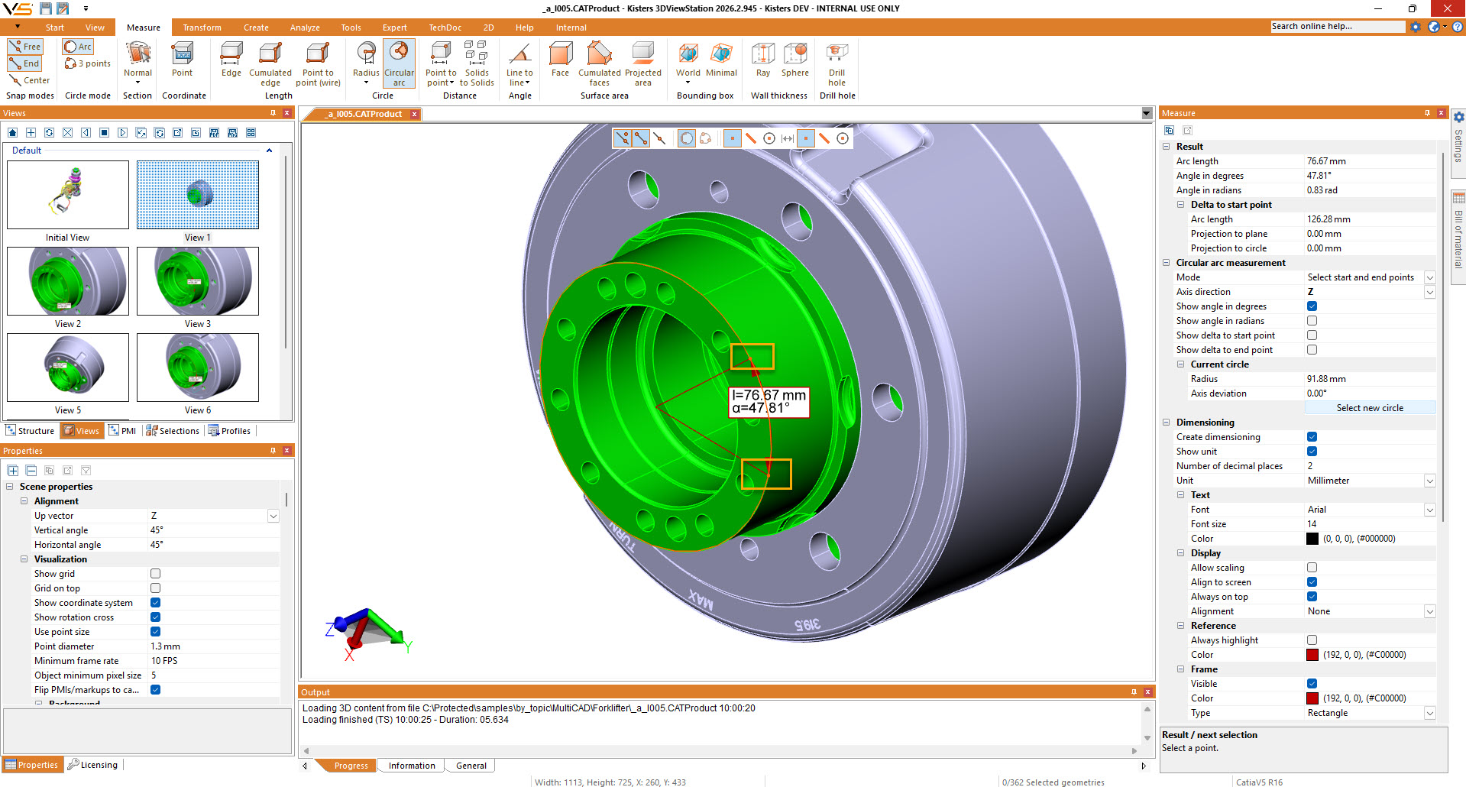Viewport: 1466px width, 787px height.
Task: Open the Transform ribbon tab
Action: (202, 28)
